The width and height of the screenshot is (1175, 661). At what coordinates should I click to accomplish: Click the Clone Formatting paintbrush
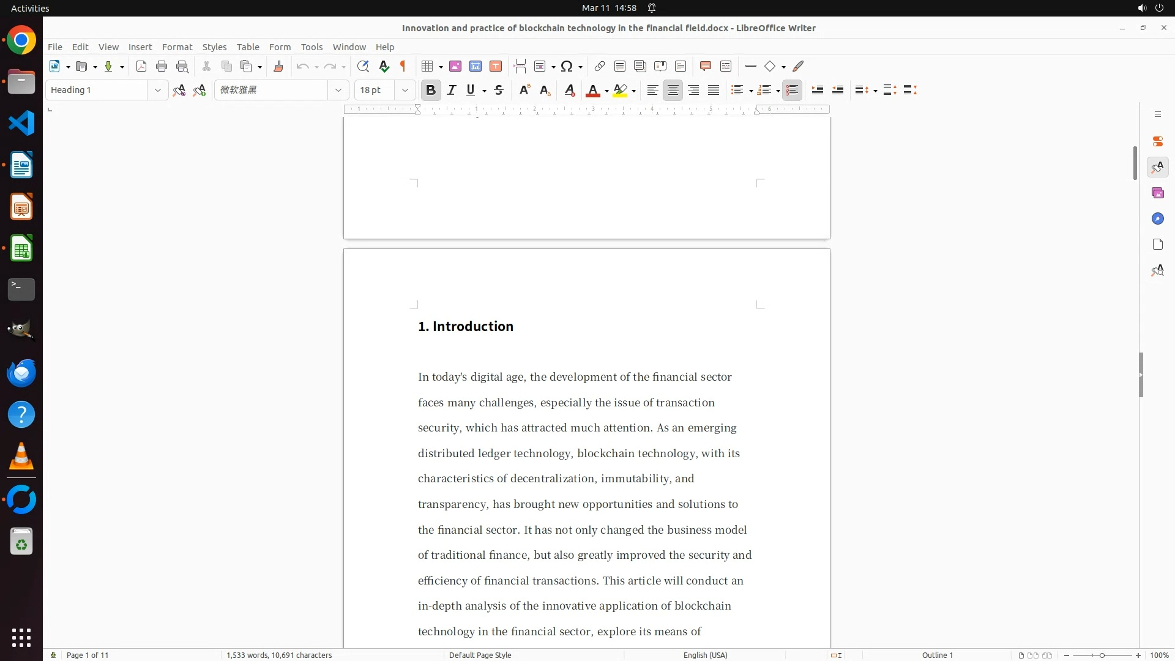278,66
